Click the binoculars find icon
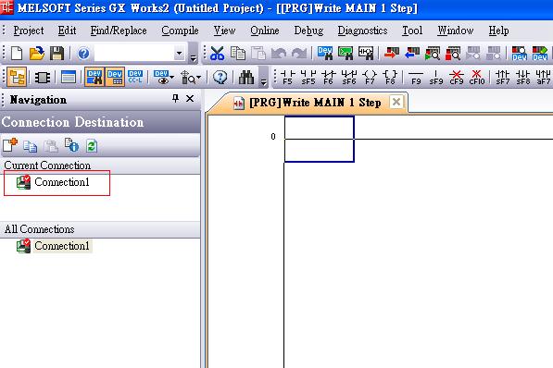The height and width of the screenshot is (368, 553). pyautogui.click(x=246, y=77)
